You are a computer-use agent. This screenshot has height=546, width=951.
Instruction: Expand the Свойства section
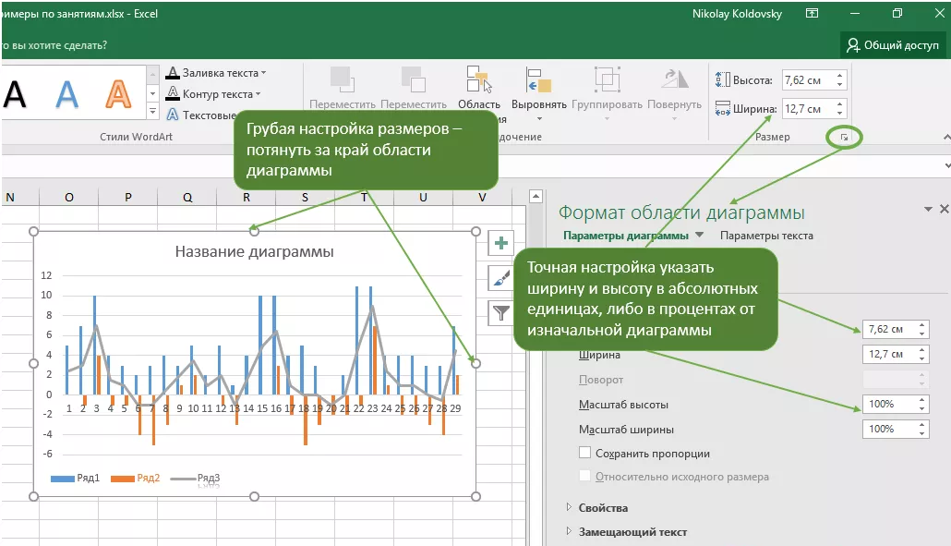(x=603, y=508)
